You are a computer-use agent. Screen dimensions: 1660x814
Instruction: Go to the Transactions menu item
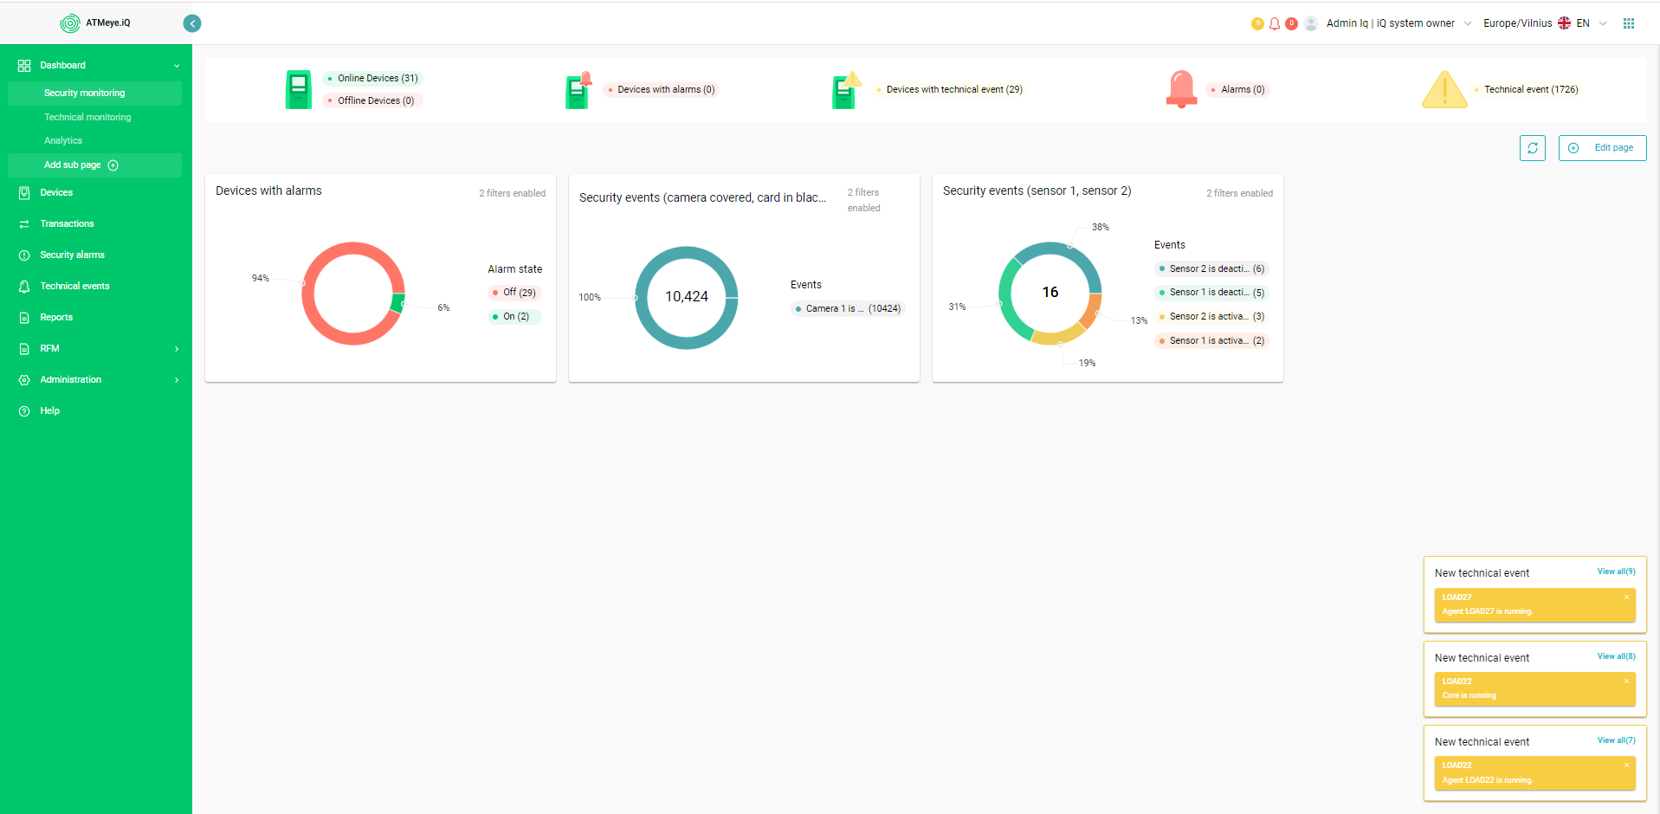click(x=67, y=223)
